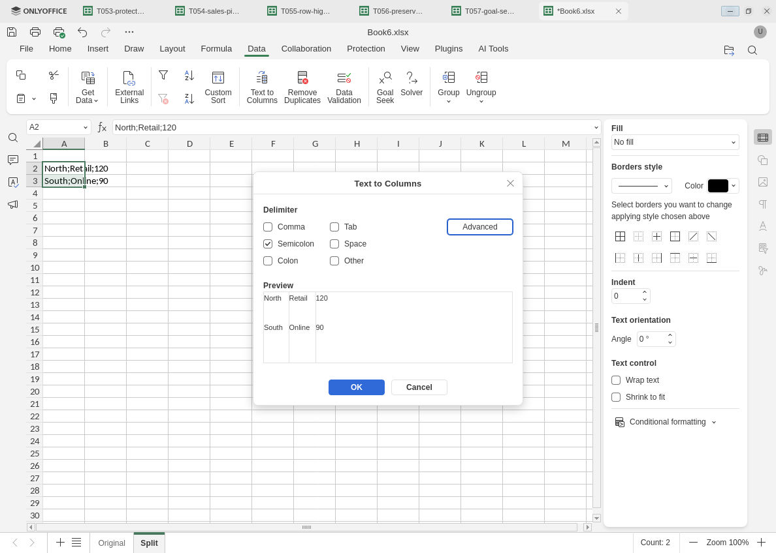The height and width of the screenshot is (553, 776).
Task: Click the Open file location icon
Action: [x=729, y=50]
